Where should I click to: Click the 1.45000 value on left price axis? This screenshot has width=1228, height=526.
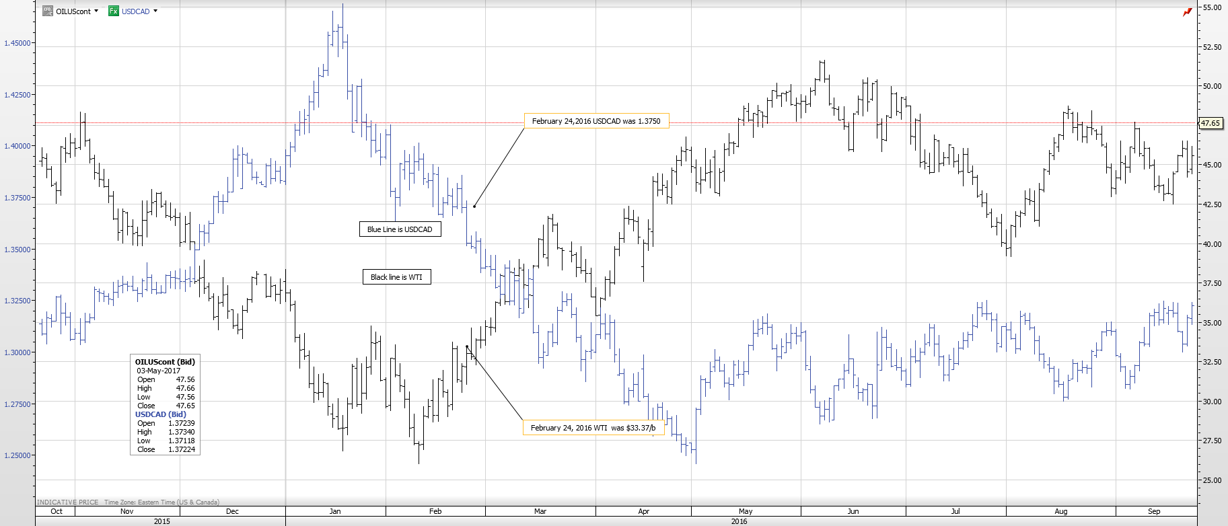[x=17, y=43]
